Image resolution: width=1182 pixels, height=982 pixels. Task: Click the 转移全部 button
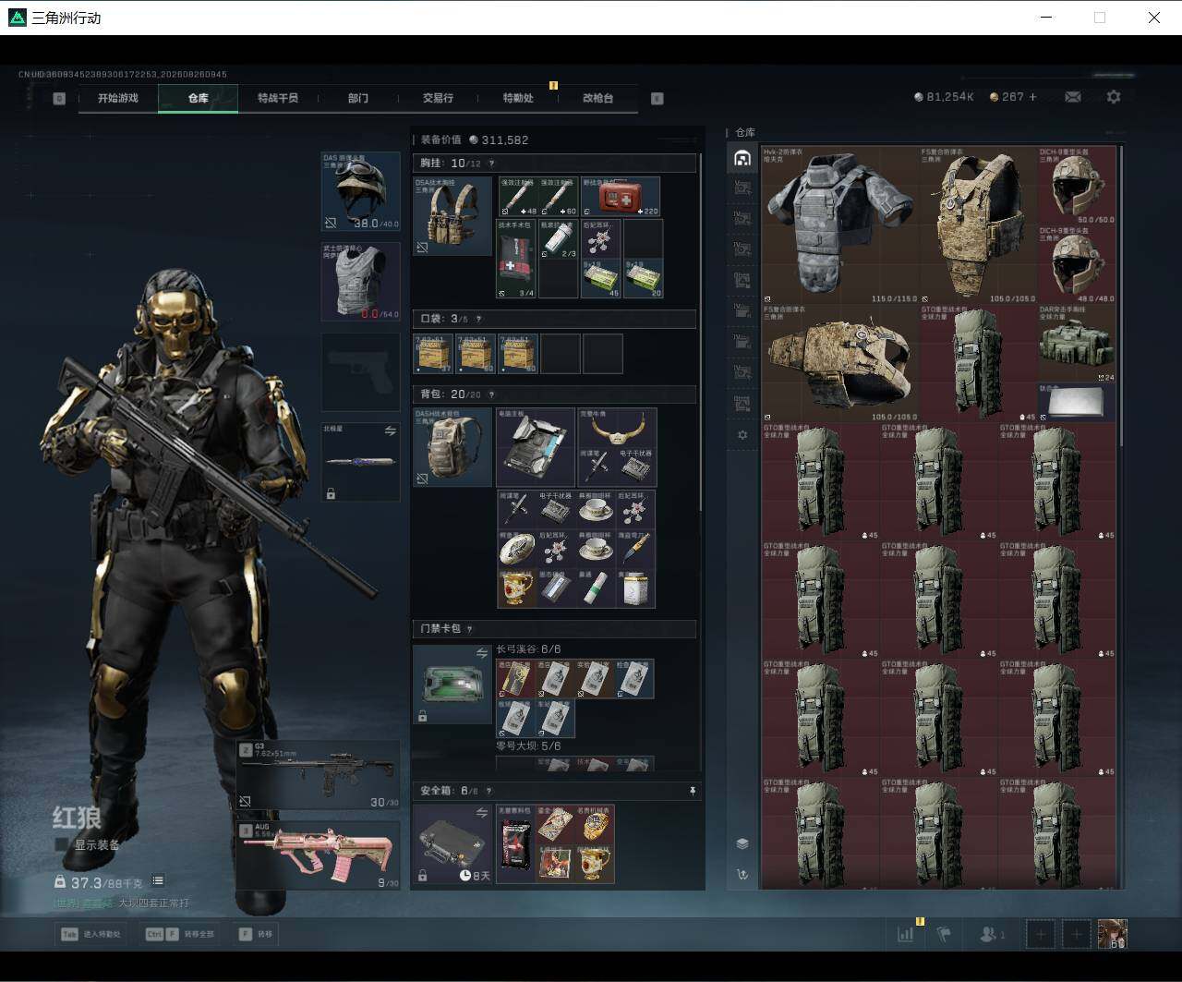[x=179, y=934]
